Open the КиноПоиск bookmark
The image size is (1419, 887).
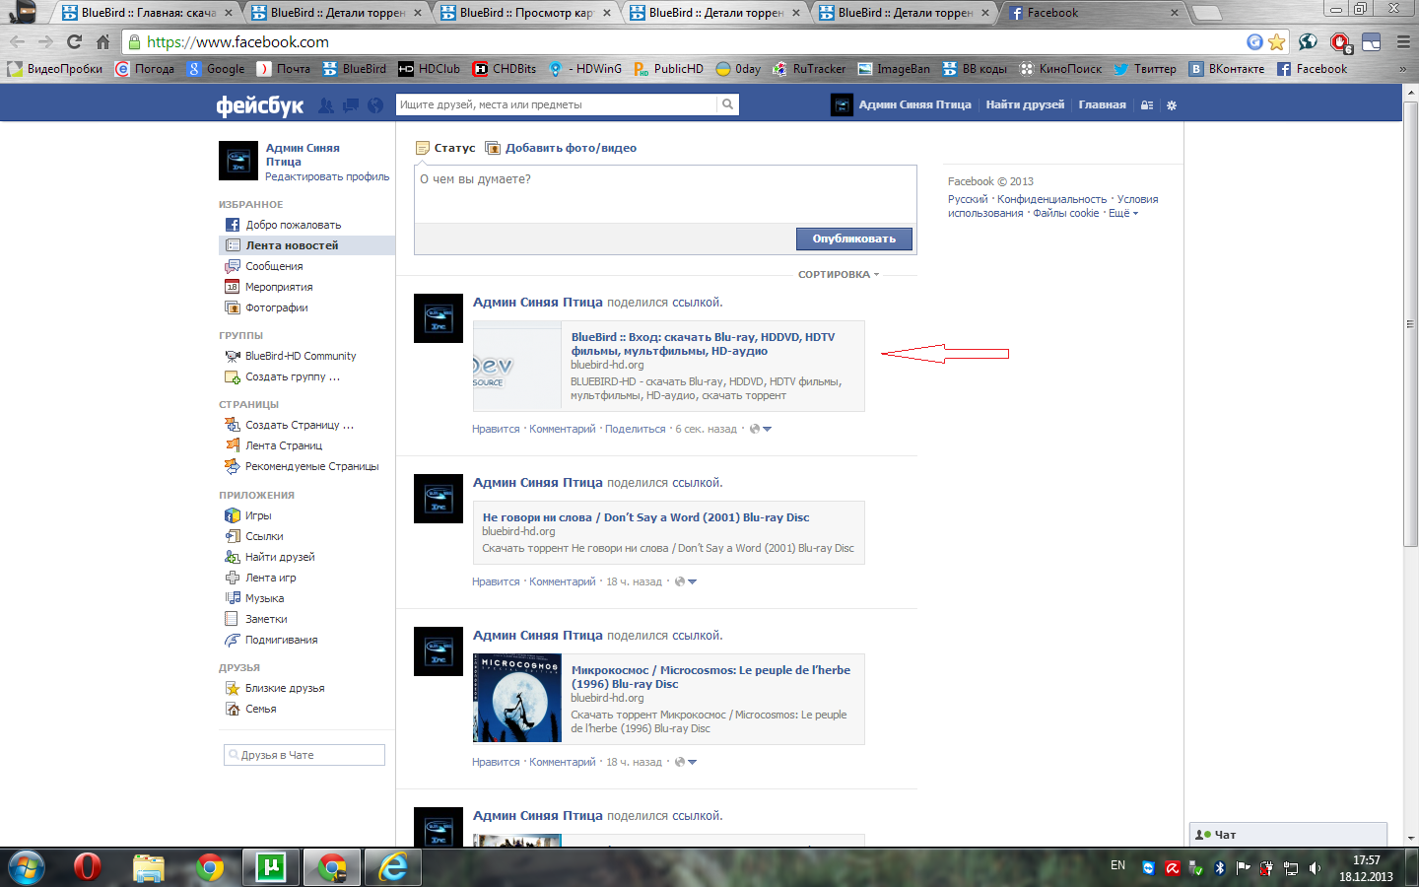click(x=1060, y=69)
